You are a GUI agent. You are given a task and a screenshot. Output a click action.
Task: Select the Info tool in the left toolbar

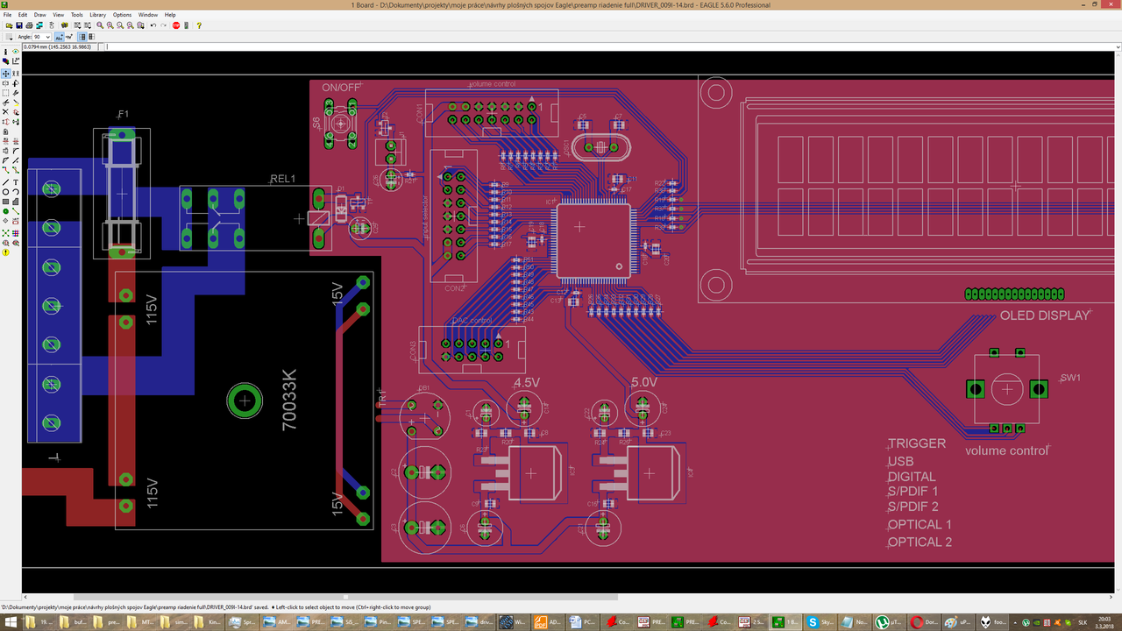point(5,52)
